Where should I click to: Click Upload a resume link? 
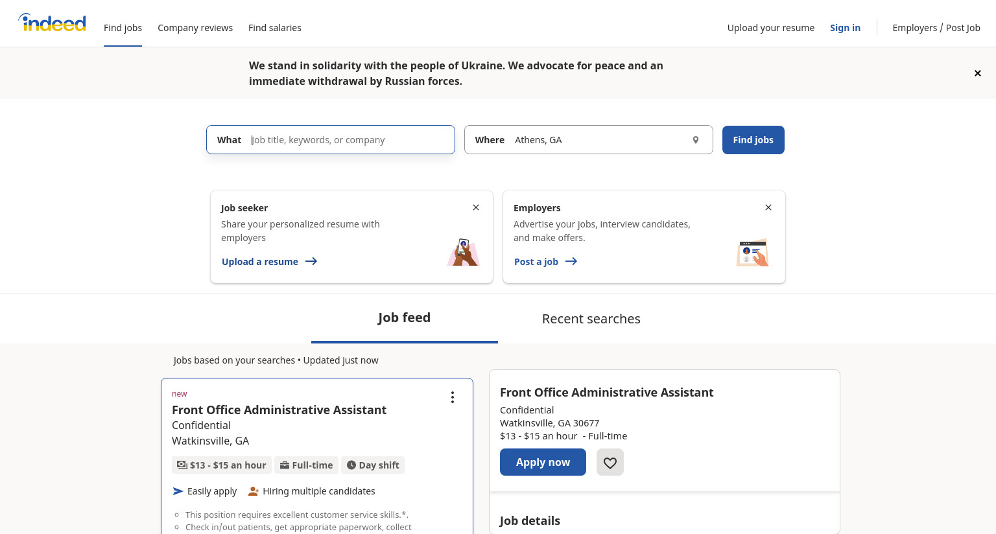[260, 262]
